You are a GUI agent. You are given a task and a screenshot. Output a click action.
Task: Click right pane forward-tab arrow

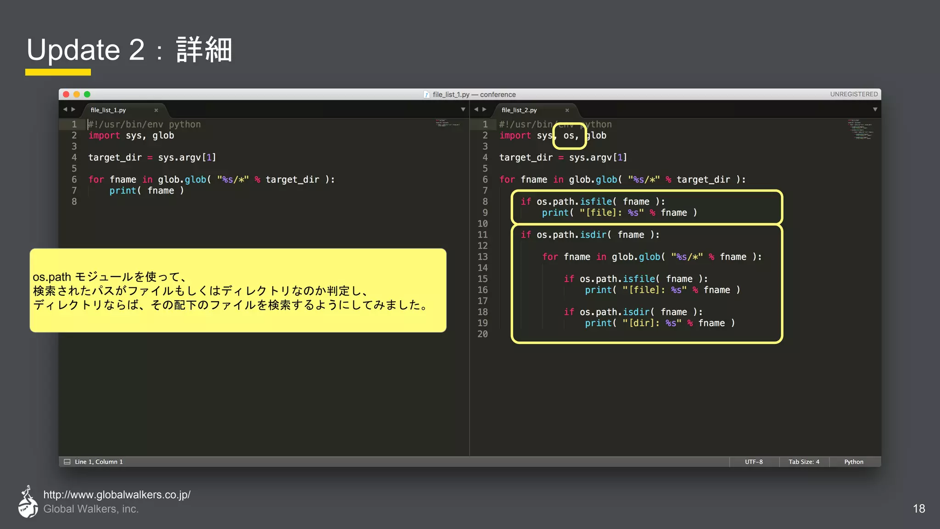(x=484, y=109)
